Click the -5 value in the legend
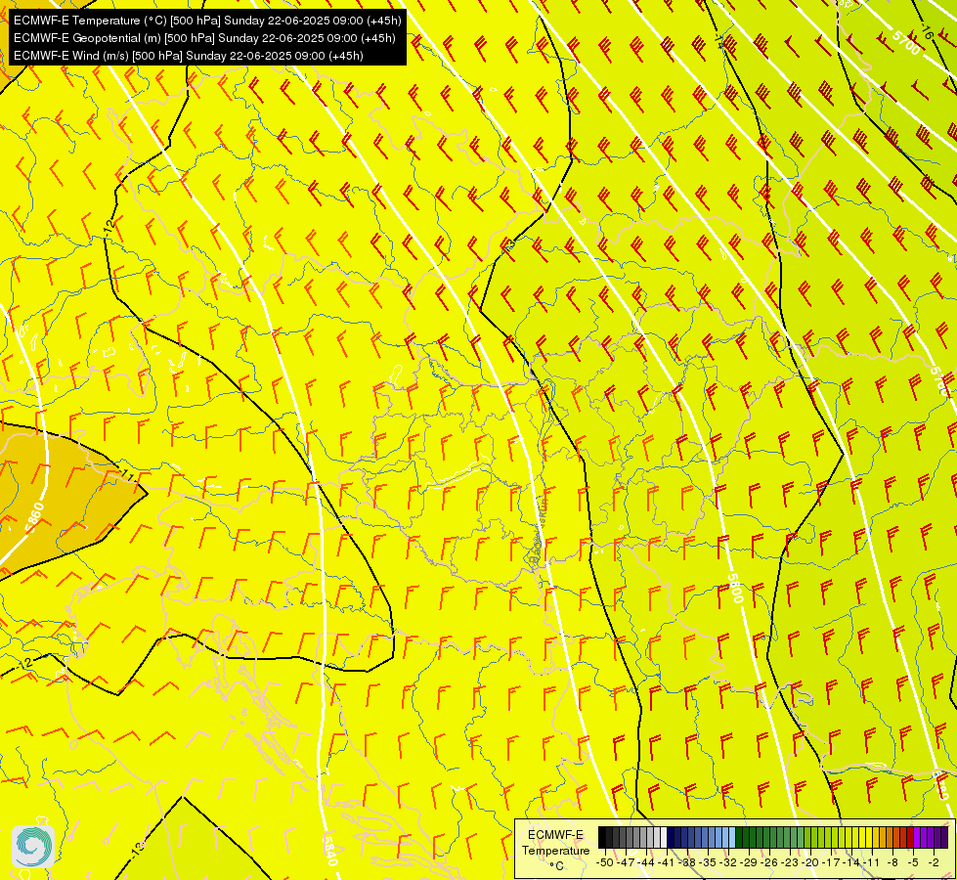 click(x=912, y=863)
